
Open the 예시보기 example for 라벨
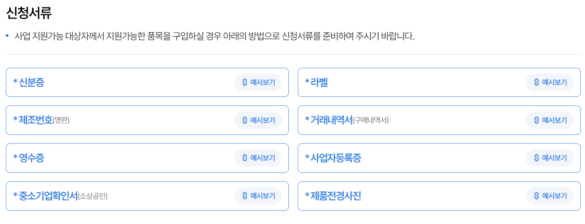[x=550, y=82]
